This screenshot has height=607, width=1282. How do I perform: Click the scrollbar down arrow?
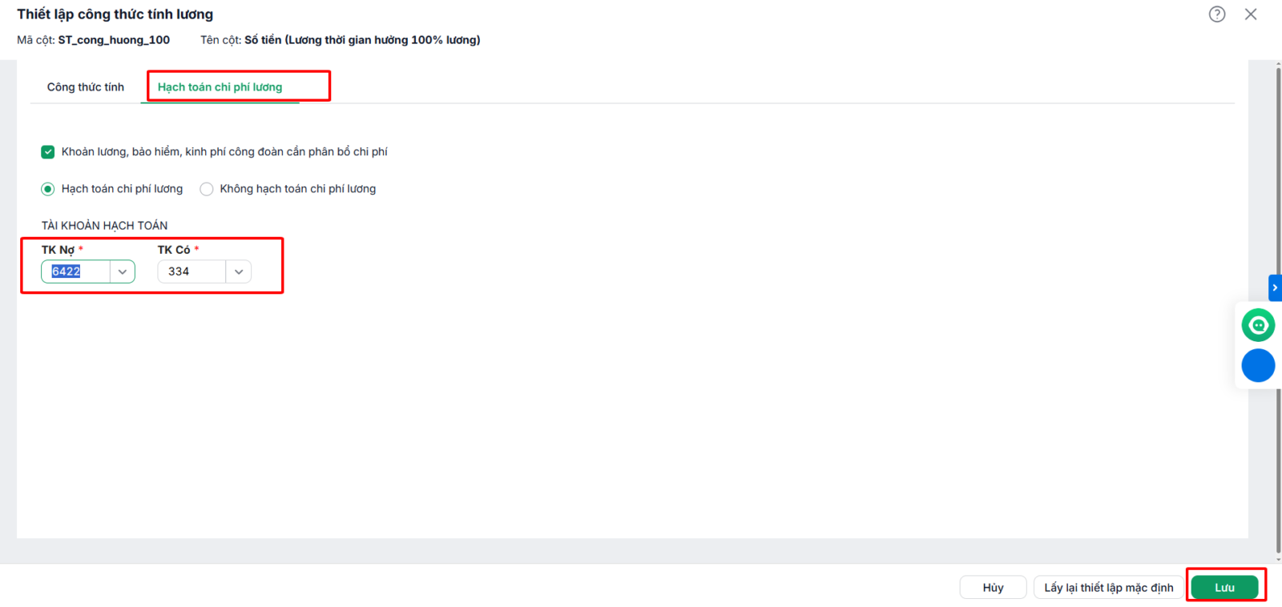point(1278,559)
